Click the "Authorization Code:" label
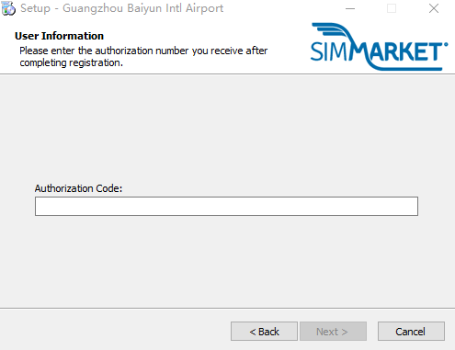 78,188
